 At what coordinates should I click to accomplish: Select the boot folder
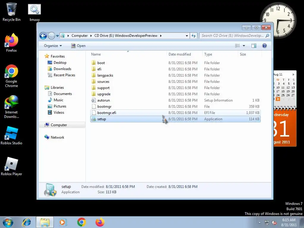[x=175, y=63]
